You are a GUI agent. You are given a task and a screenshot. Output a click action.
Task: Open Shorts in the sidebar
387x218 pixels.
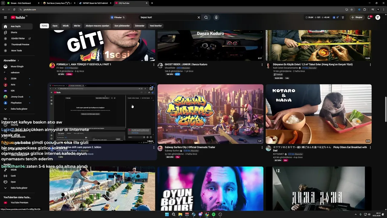pos(17,32)
